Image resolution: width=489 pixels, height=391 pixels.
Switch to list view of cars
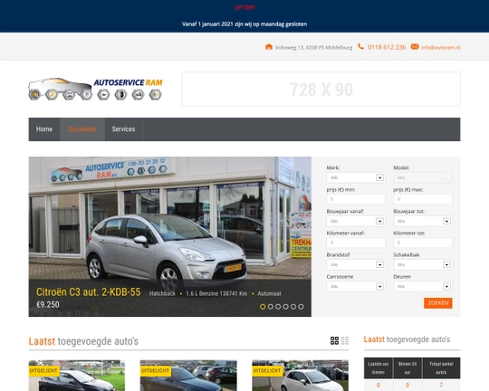[345, 340]
